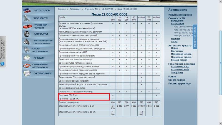This screenshot has height=125, width=222.
Task: Click the car icon next to Автосалон
Action: (27, 11)
